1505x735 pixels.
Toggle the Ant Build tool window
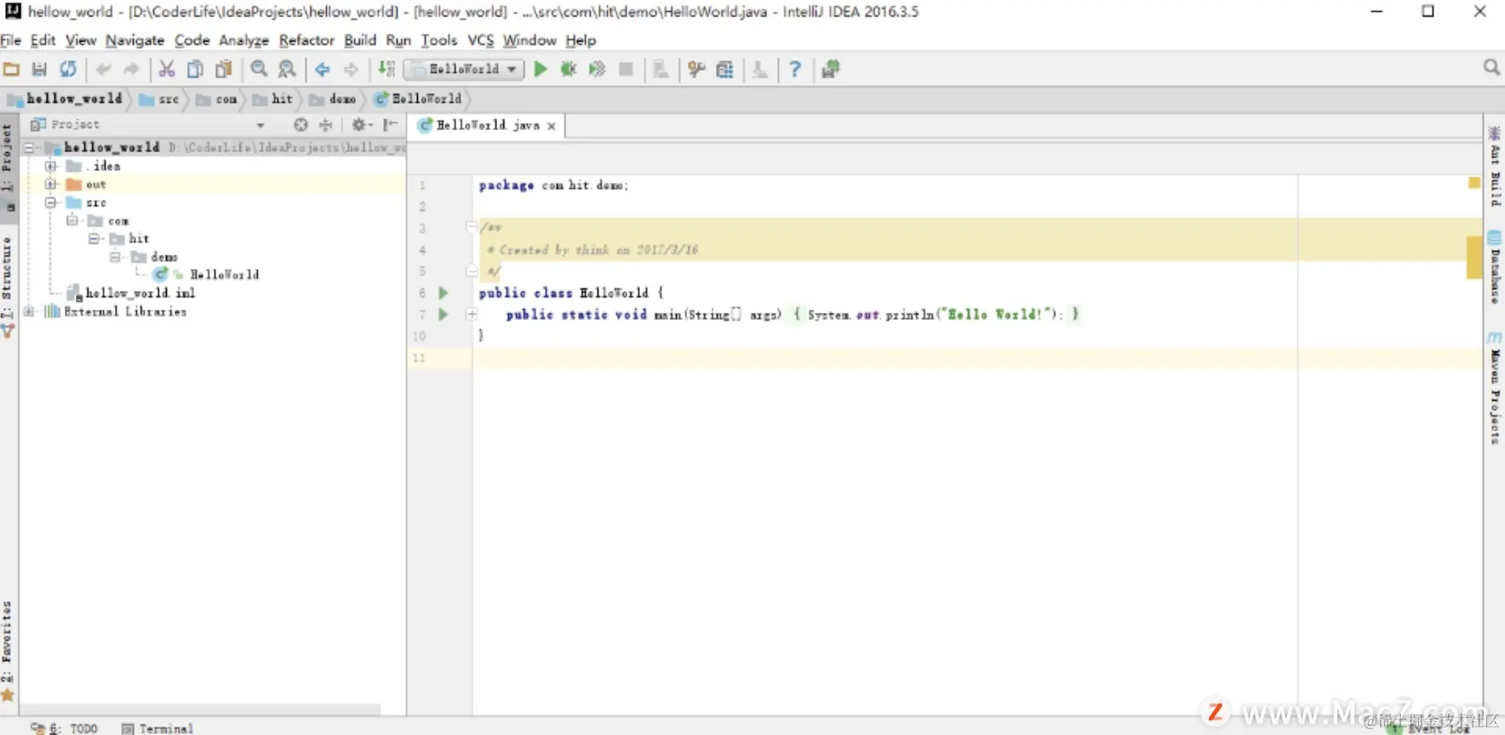coord(1495,165)
